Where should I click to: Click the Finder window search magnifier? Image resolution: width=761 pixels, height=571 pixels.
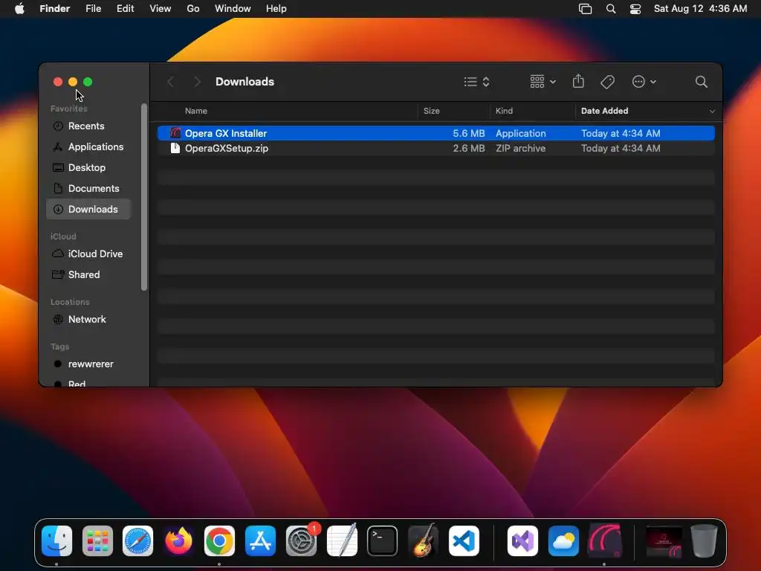pyautogui.click(x=701, y=82)
